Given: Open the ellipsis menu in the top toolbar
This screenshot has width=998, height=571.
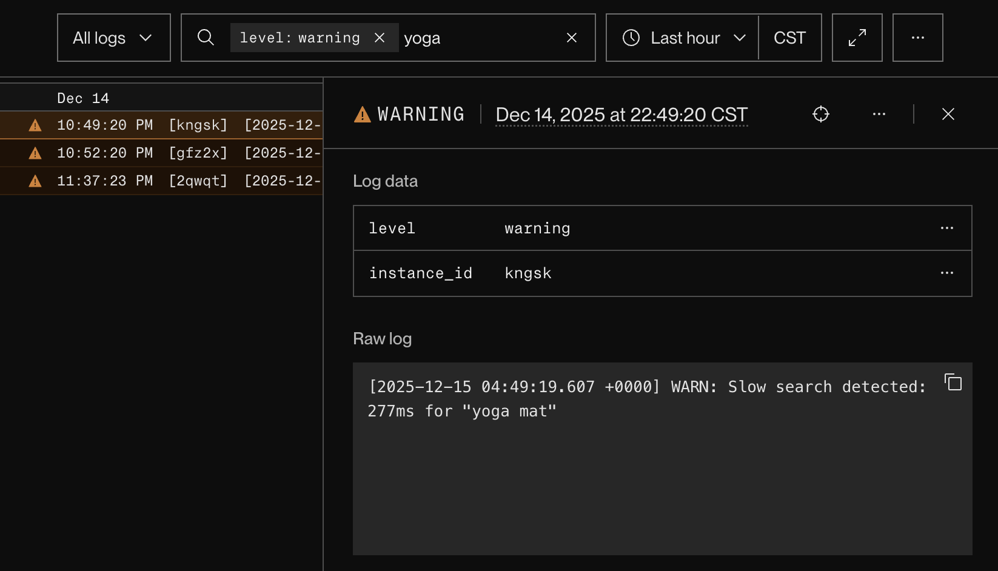Looking at the screenshot, I should tap(917, 38).
